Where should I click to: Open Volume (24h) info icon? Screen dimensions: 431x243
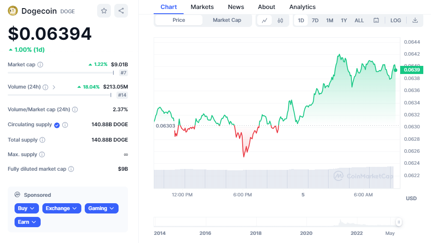[45, 87]
